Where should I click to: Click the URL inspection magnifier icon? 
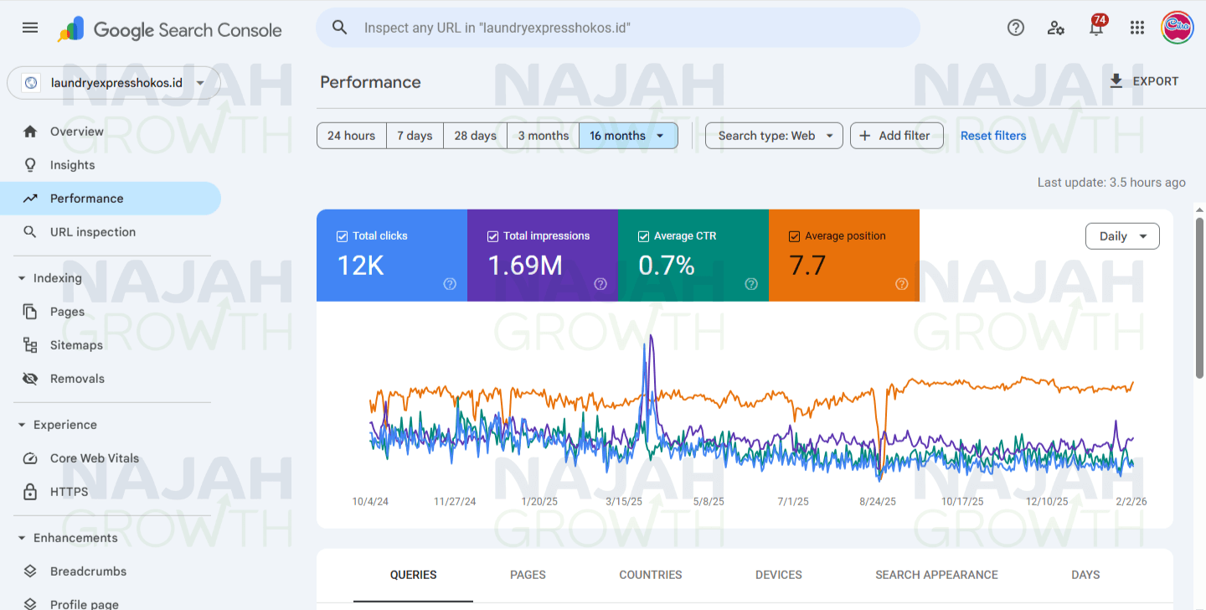point(30,232)
